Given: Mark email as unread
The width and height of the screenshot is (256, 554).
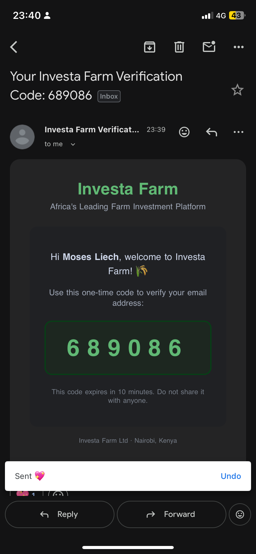Looking at the screenshot, I should point(209,47).
